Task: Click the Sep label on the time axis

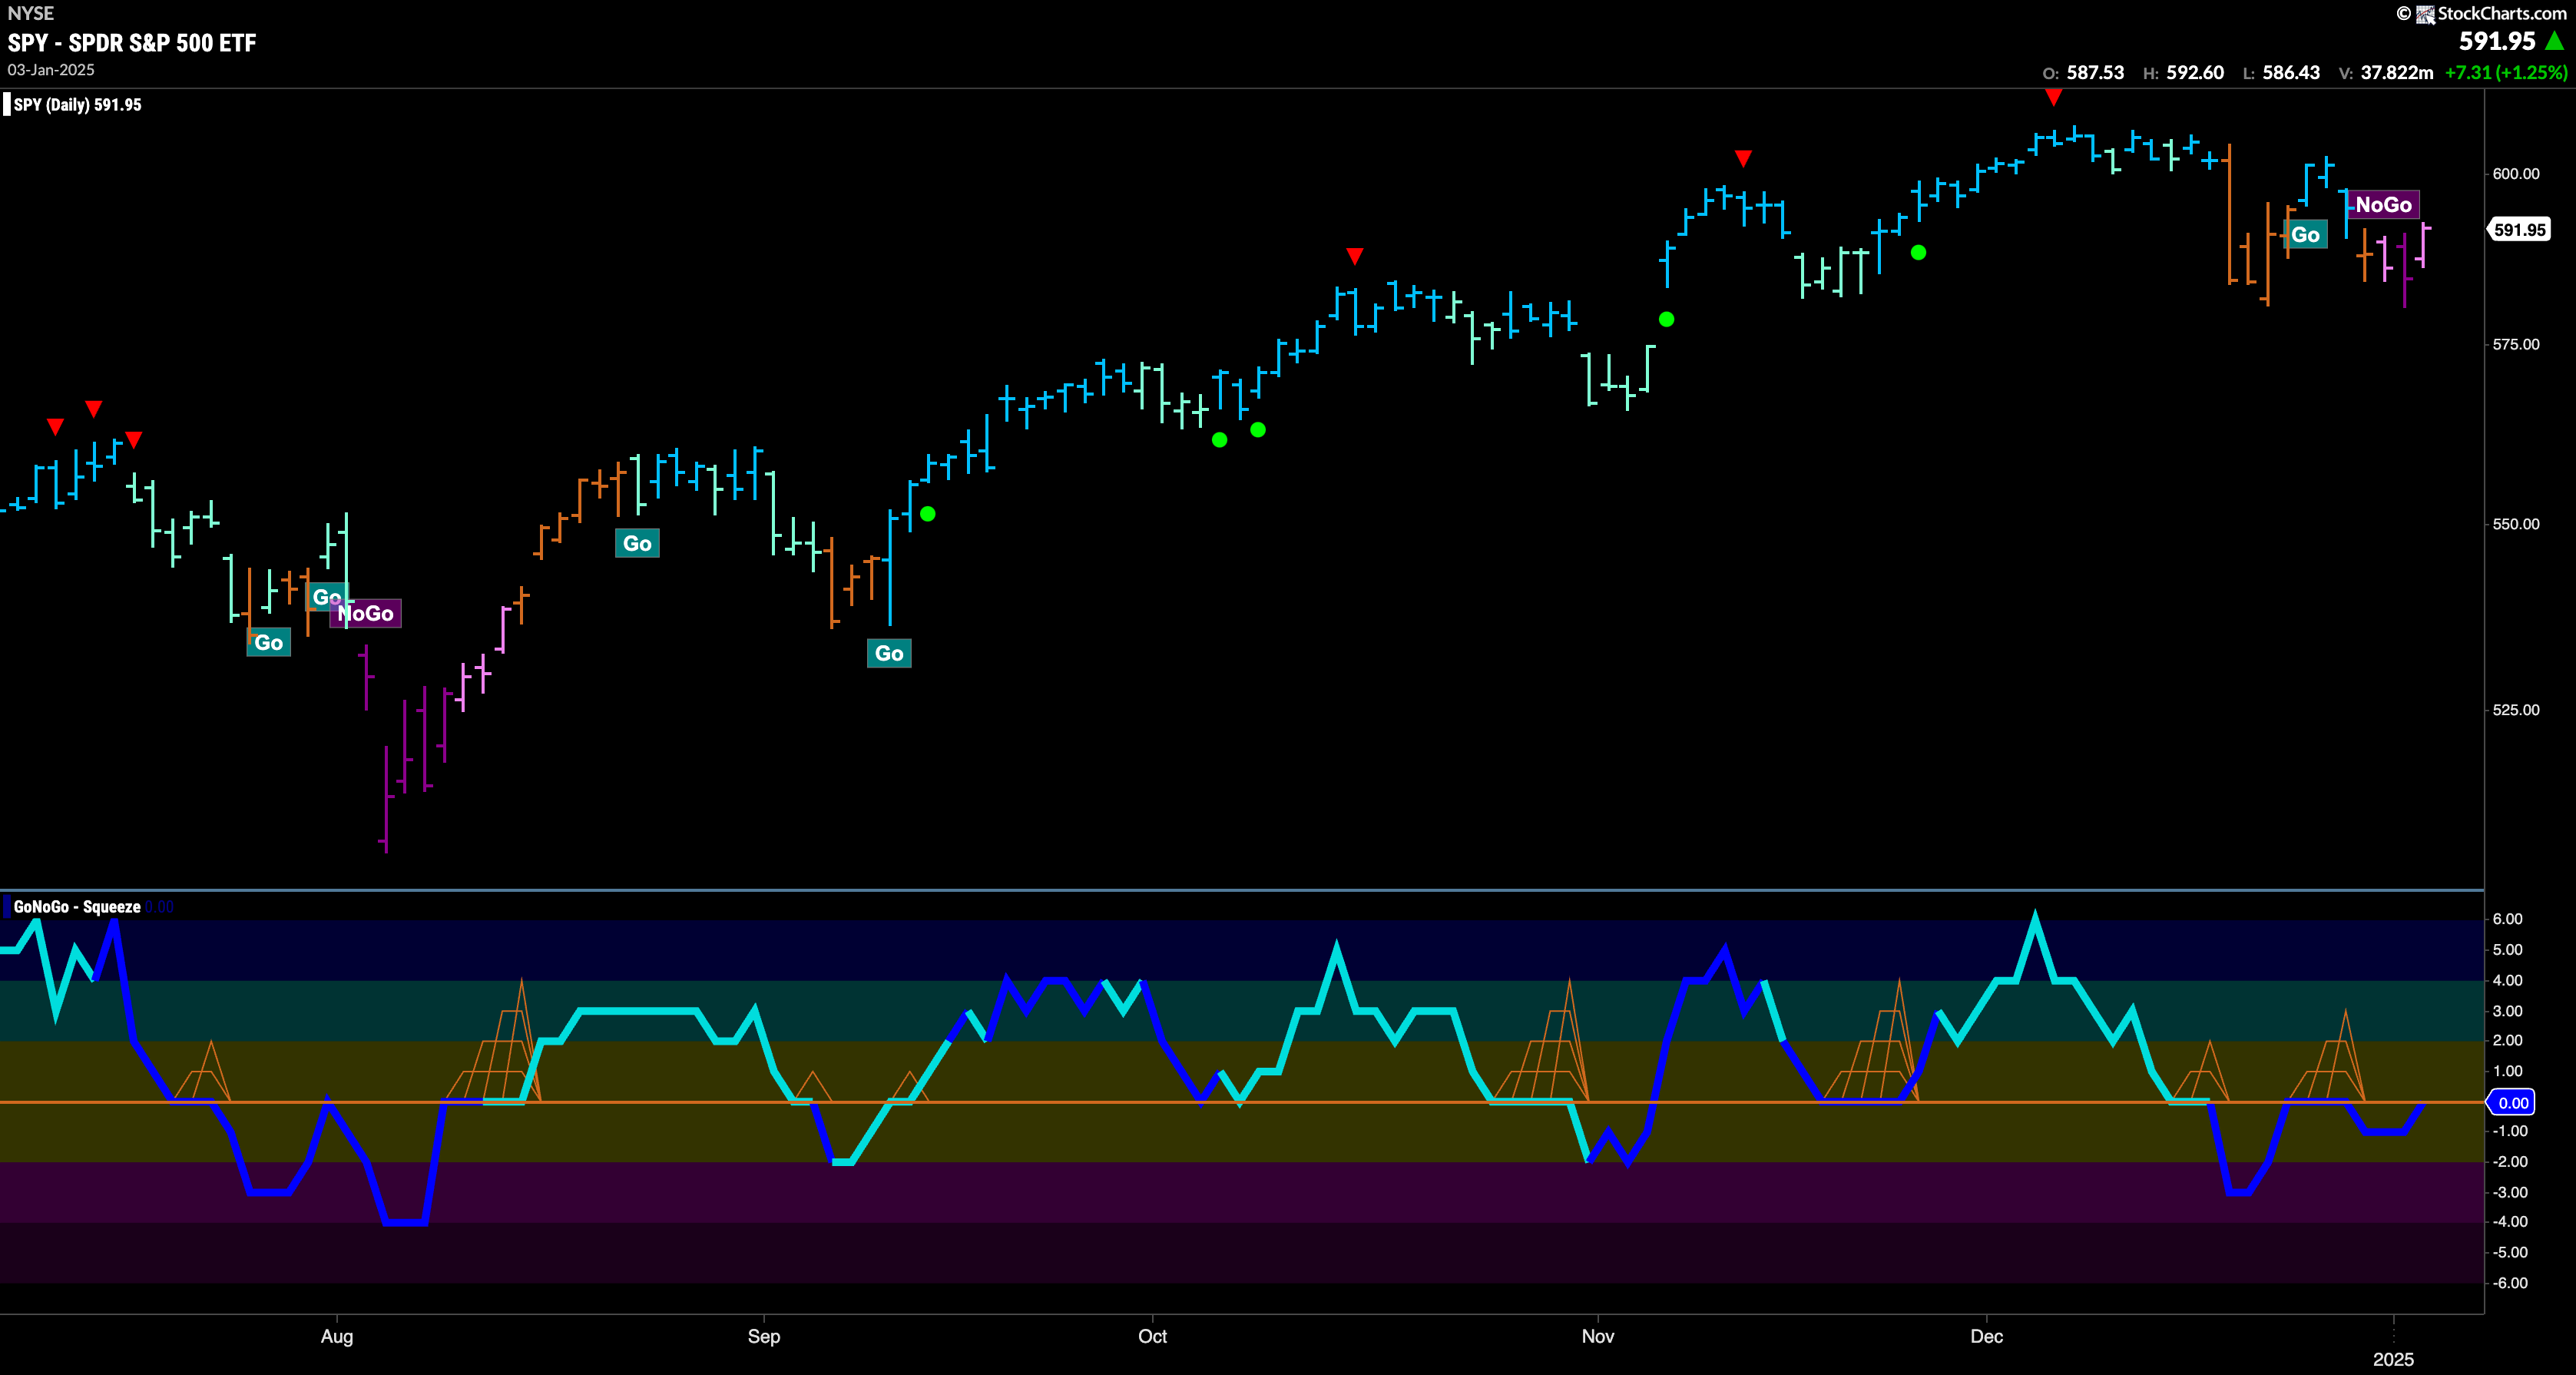Action: pos(764,1336)
